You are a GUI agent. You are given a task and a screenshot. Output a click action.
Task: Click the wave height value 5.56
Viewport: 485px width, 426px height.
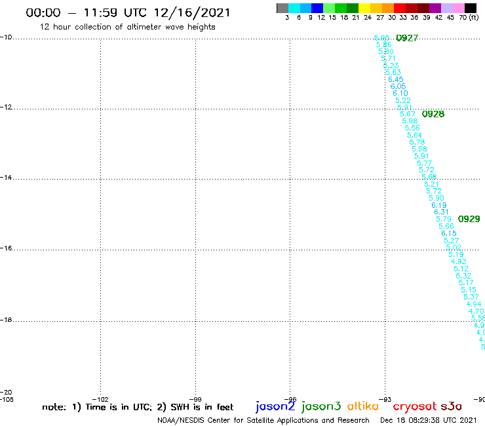[412, 128]
